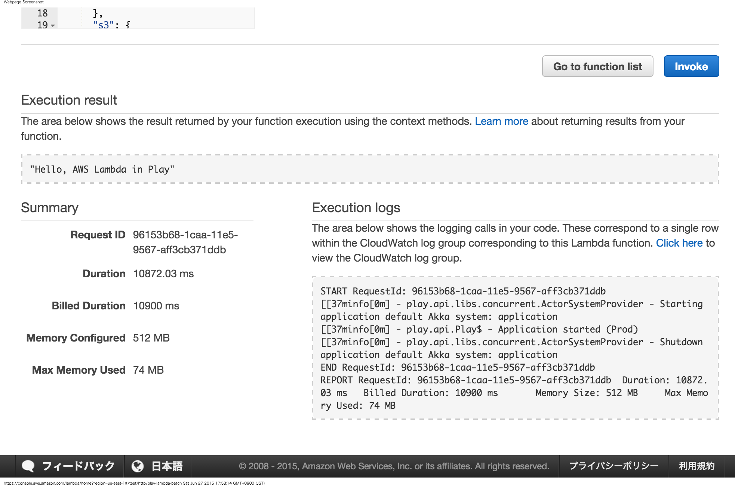
Task: Click the 10900 ms billed duration value
Action: [156, 306]
